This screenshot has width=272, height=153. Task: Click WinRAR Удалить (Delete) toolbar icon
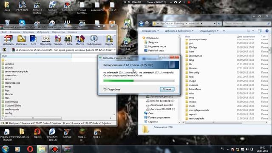[x=58, y=40]
